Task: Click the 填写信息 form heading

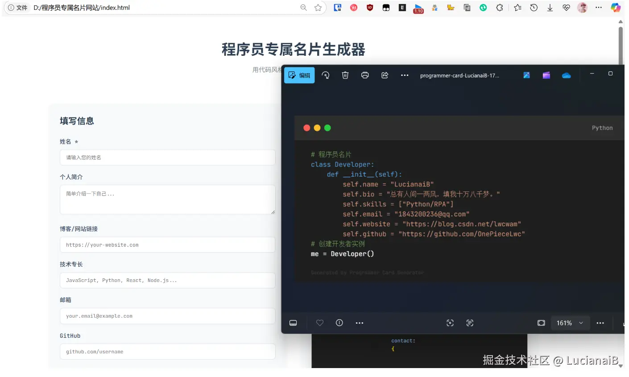Action: (x=77, y=121)
